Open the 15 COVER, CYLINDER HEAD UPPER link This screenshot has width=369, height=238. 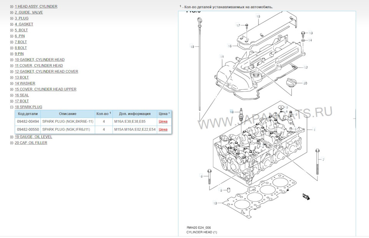pyautogui.click(x=45, y=89)
